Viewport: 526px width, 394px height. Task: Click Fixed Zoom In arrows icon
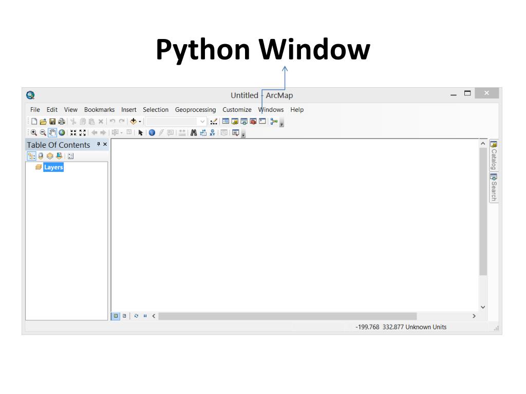pos(73,133)
